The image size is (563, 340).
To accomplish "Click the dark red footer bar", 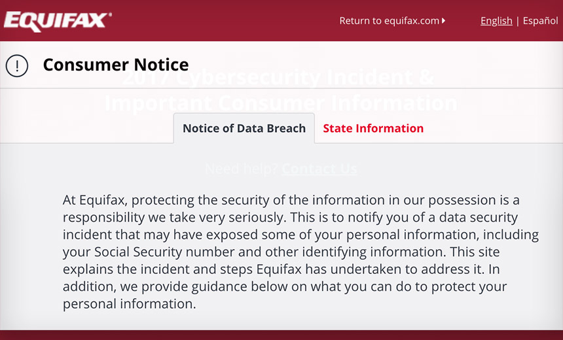I will pyautogui.click(x=281, y=335).
